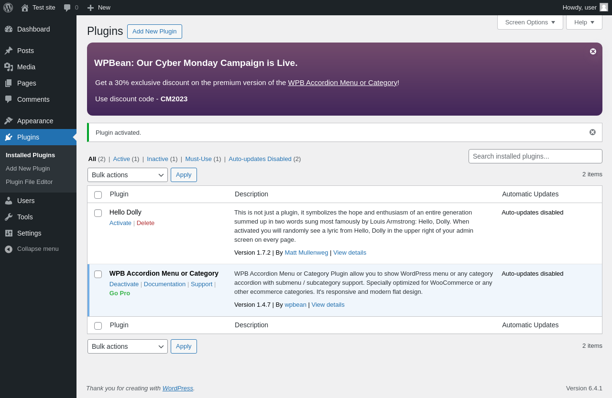612x398 pixels.
Task: Select all plugins via header checkbox
Action: pyautogui.click(x=98, y=194)
